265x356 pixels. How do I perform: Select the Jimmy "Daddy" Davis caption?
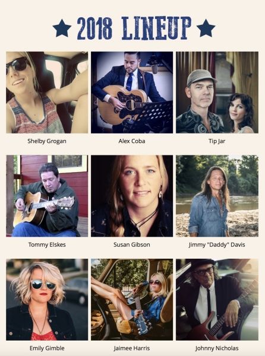(217, 244)
